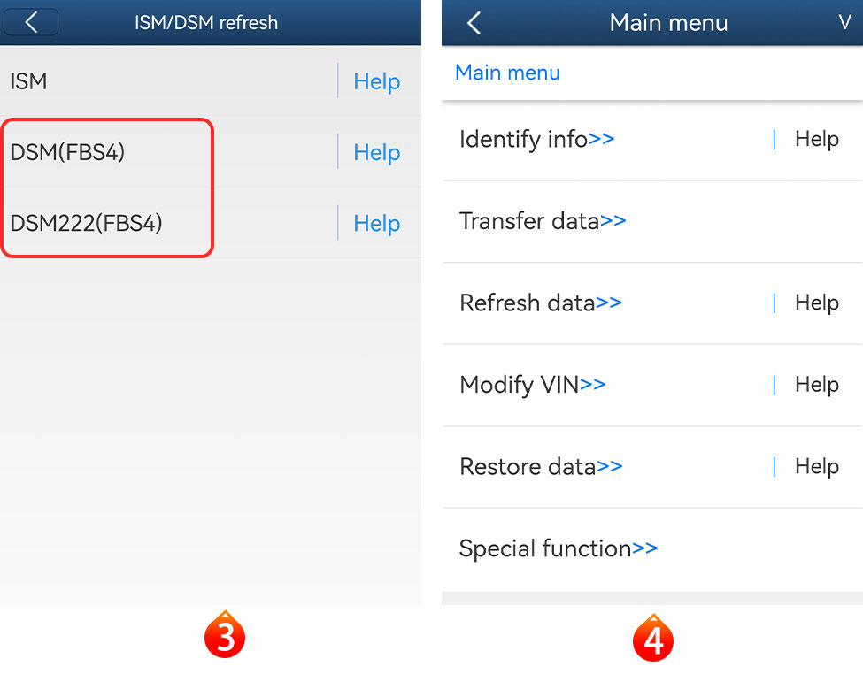Open the Modify VIN function

tap(532, 385)
